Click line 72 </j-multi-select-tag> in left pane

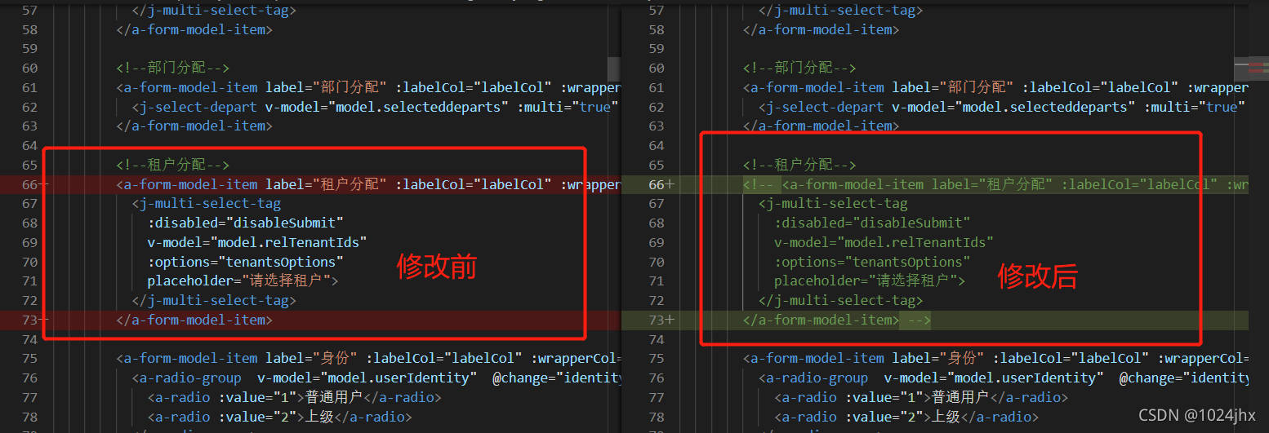pyautogui.click(x=214, y=300)
